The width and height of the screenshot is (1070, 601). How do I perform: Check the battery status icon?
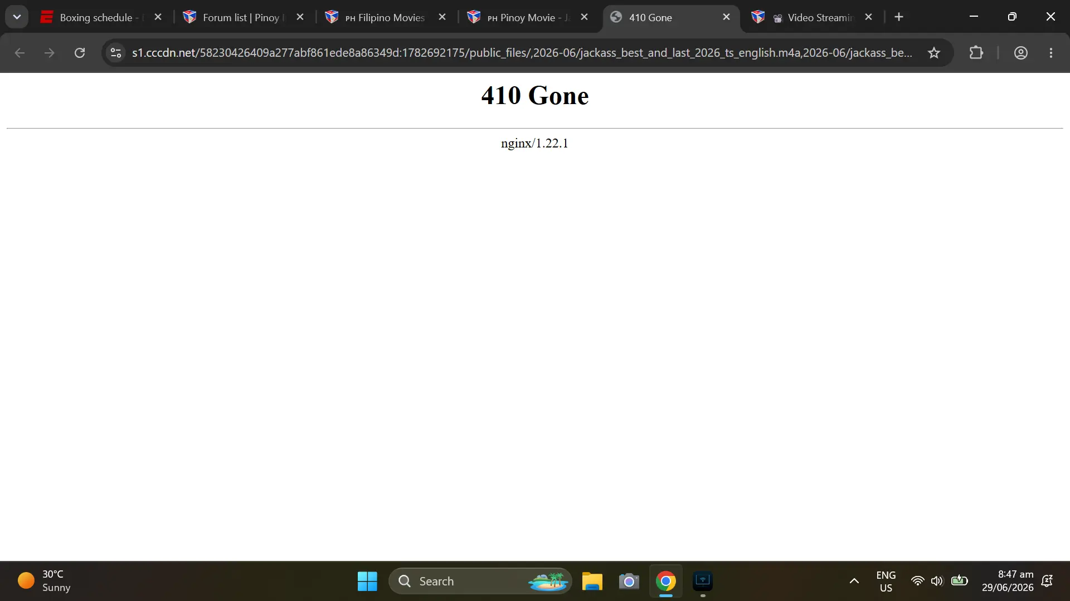click(x=960, y=582)
